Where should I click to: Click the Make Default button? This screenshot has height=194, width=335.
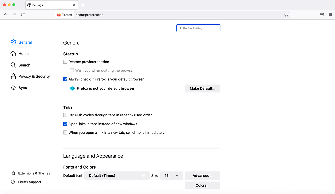(x=203, y=88)
